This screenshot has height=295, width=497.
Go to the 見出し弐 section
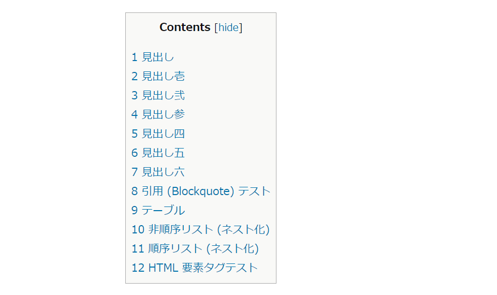click(163, 96)
